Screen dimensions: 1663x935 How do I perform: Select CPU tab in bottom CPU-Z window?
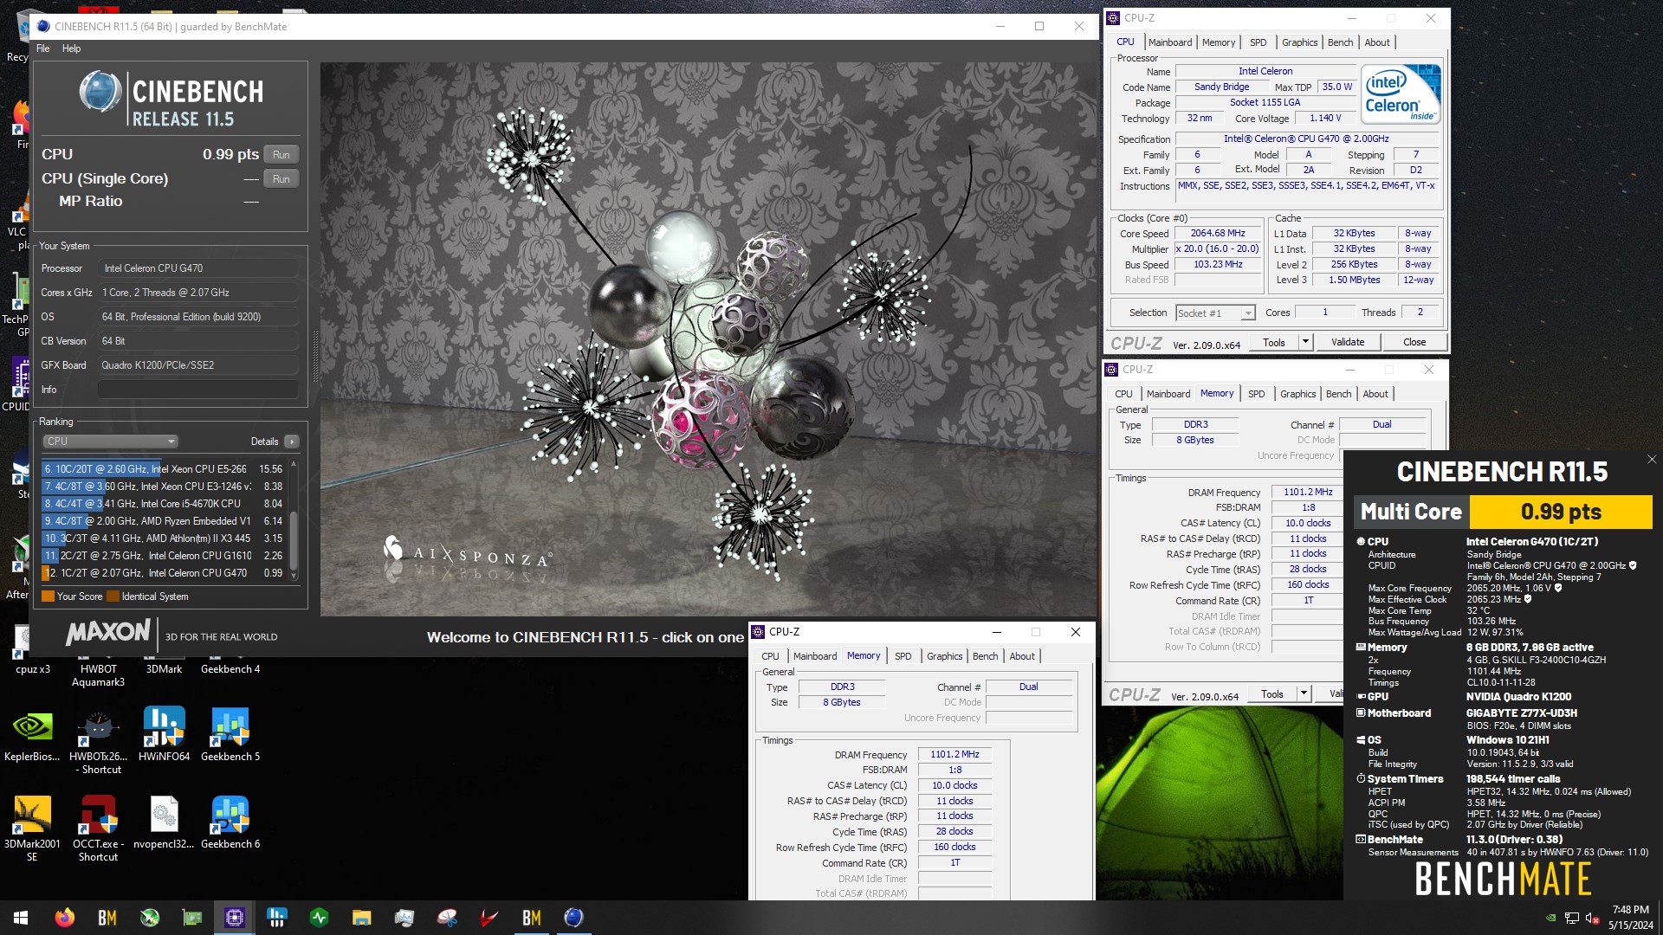[770, 656]
